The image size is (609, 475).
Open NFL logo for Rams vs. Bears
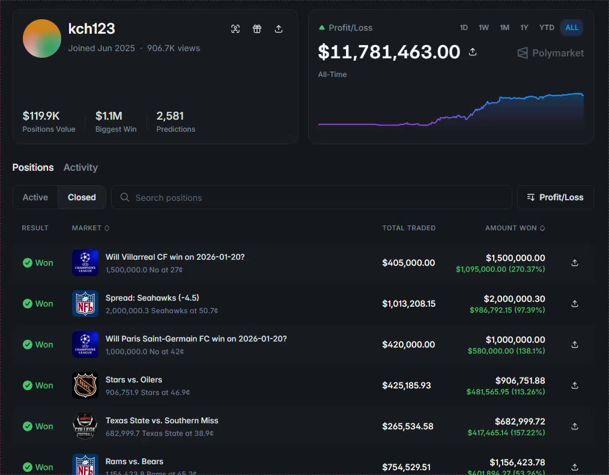click(x=85, y=464)
